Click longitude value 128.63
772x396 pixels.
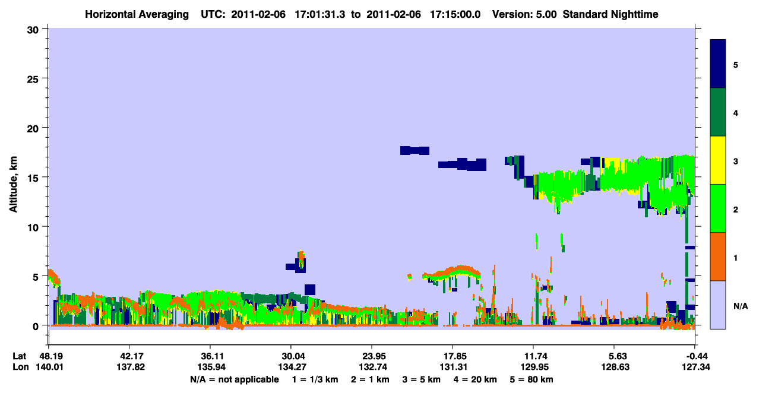coord(614,367)
